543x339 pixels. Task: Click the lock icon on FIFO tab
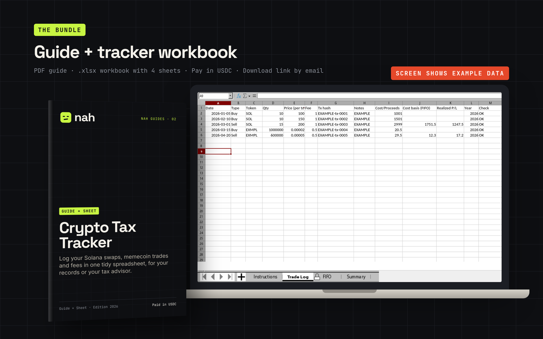coord(317,277)
